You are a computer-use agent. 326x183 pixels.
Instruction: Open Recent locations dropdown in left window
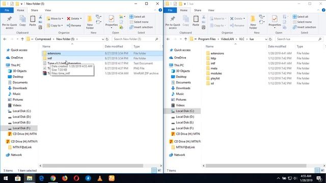(17, 39)
